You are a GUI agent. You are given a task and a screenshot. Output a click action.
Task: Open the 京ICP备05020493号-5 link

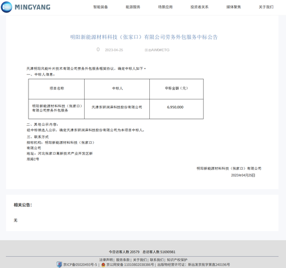coord(80,265)
